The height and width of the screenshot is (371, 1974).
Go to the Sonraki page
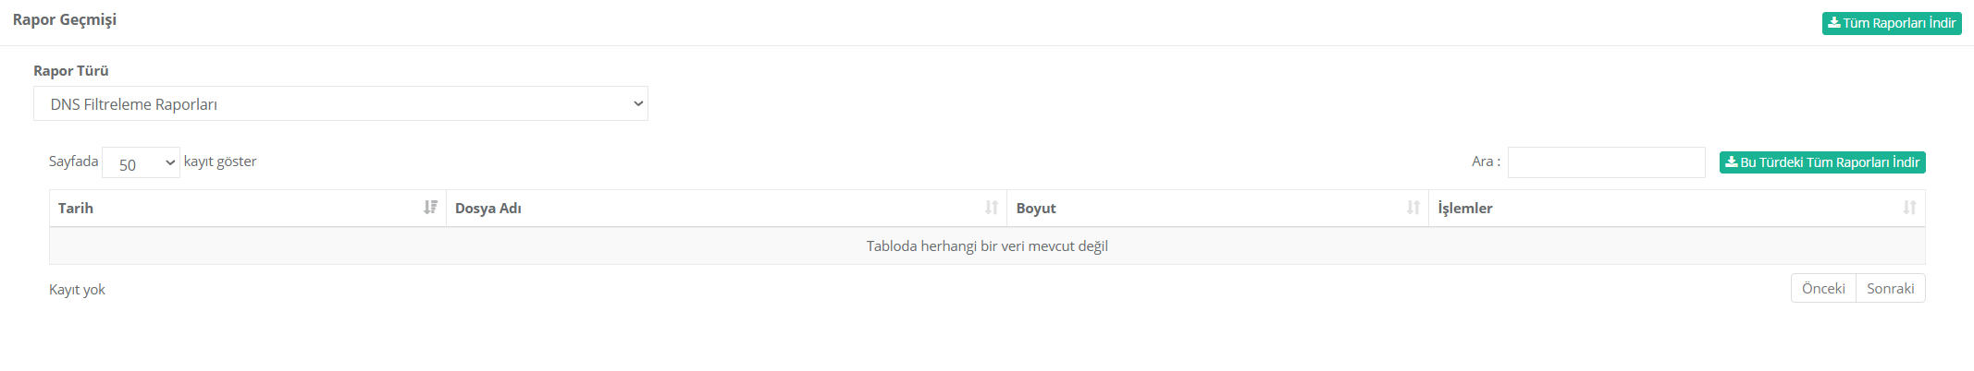(x=1890, y=289)
